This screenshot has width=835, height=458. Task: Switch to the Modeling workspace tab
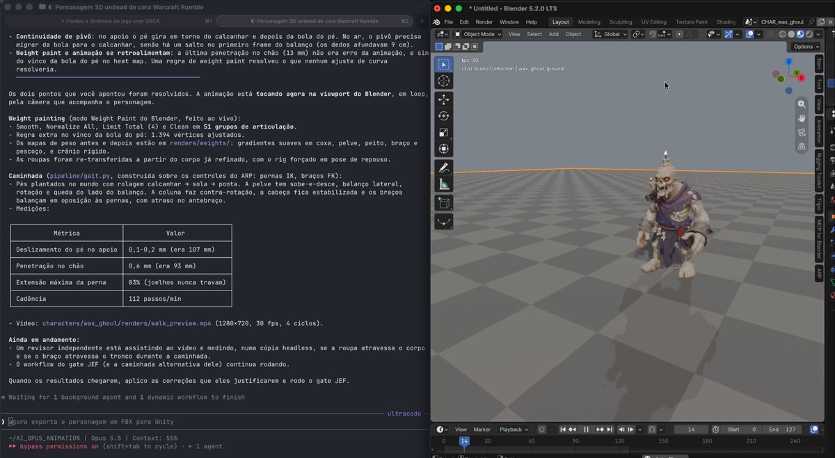589,22
